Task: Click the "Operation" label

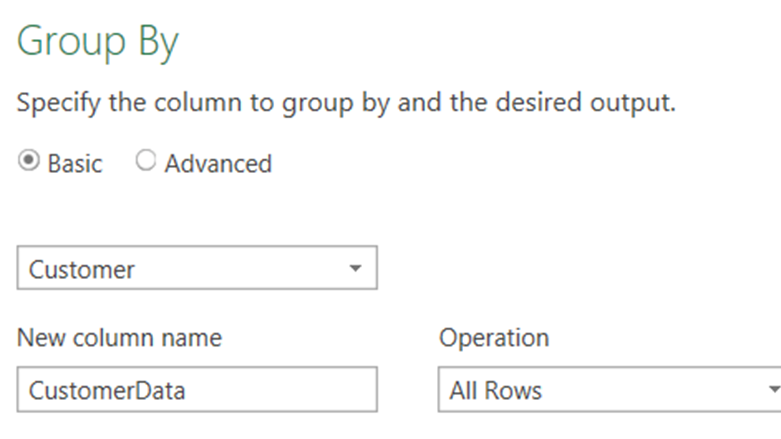Action: (x=494, y=338)
